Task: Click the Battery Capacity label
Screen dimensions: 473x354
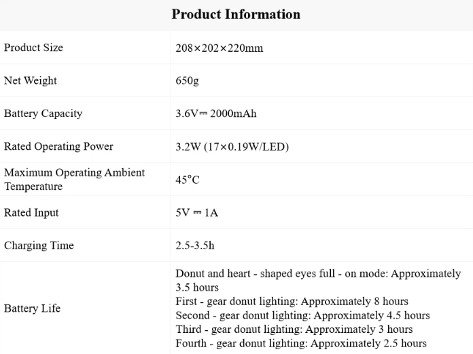Action: coord(43,114)
